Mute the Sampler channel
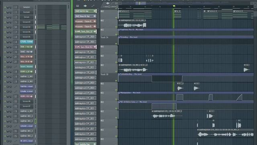Screen dimensions: 257x145 5,7
